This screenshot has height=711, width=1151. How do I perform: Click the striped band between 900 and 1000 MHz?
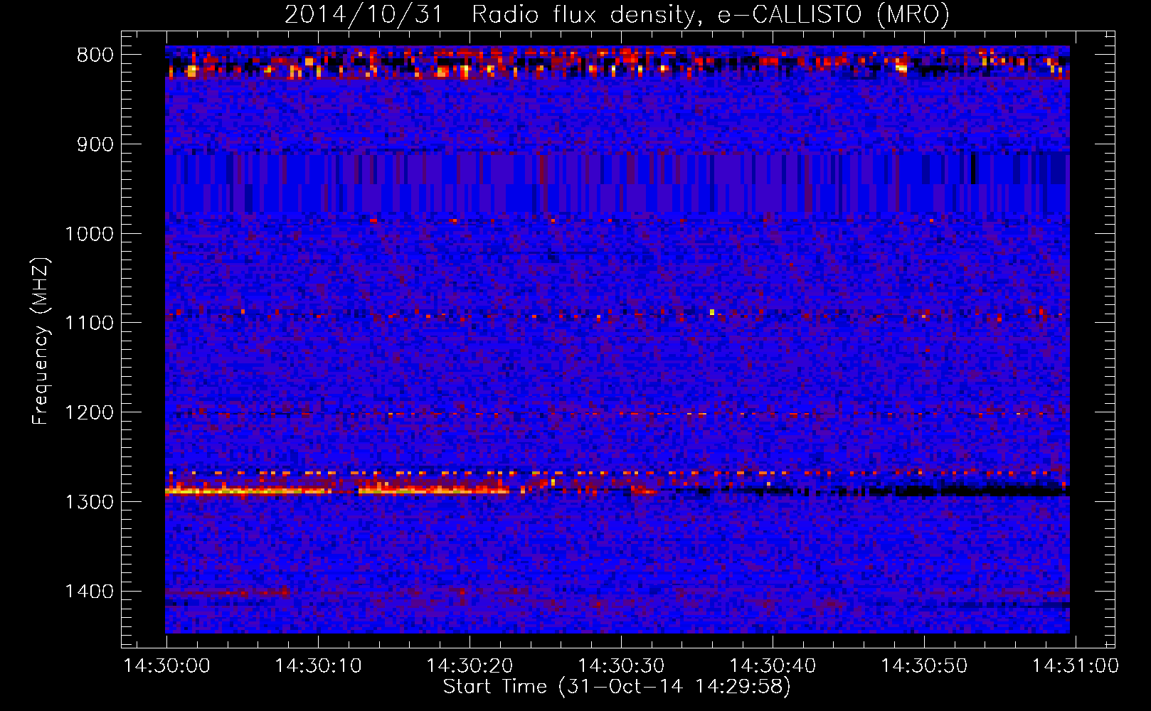(617, 182)
